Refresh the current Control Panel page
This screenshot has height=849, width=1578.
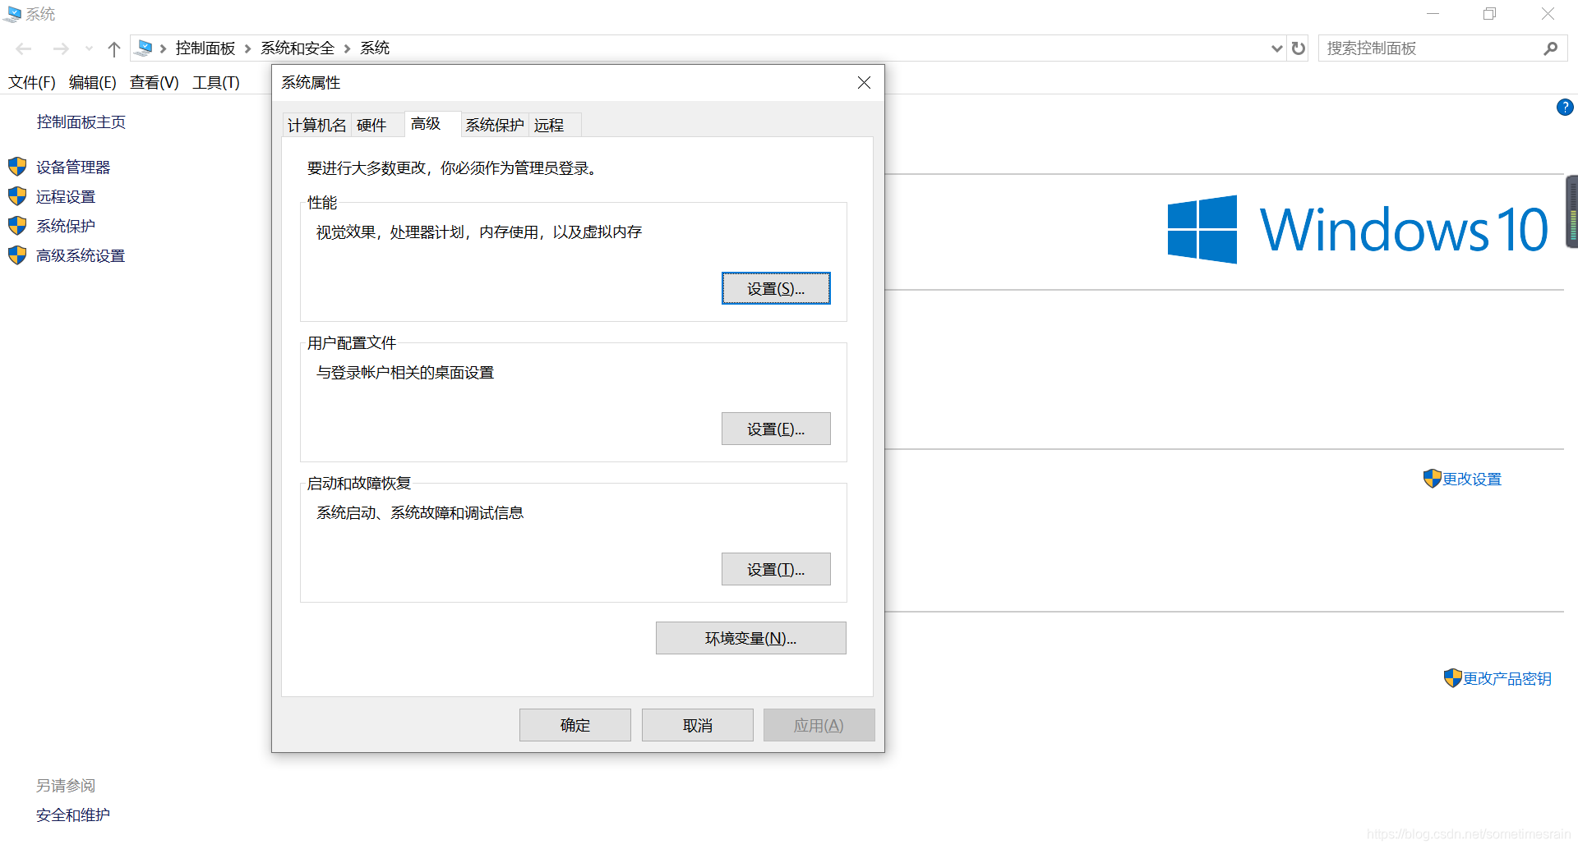click(1298, 48)
